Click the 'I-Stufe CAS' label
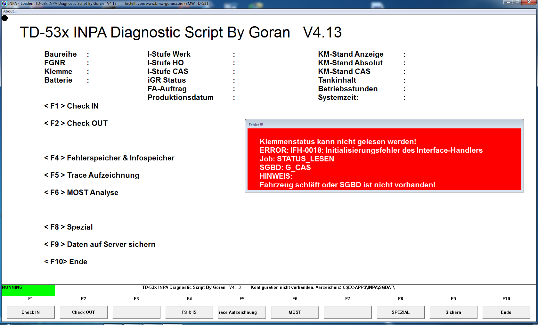The height and width of the screenshot is (325, 538). (168, 71)
